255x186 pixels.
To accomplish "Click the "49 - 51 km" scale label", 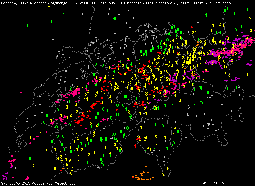I will coord(213,183).
